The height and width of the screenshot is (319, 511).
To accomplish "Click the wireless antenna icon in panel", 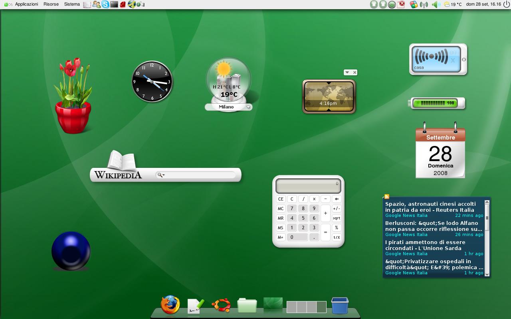I will pos(424,4).
